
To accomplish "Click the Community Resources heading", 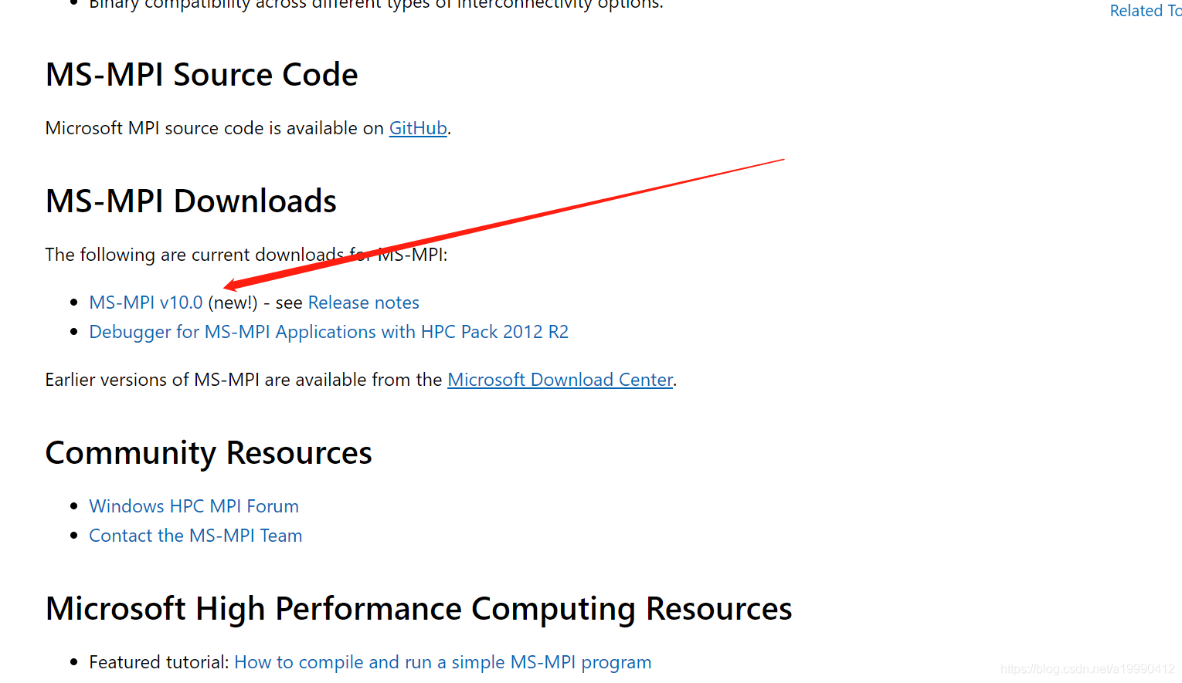I will coord(209,453).
